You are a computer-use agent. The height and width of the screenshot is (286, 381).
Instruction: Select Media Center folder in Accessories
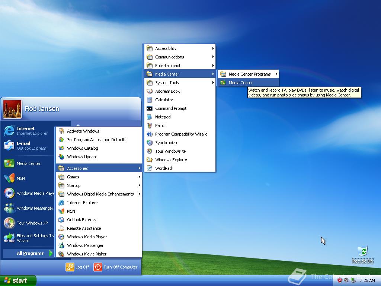[x=180, y=74]
